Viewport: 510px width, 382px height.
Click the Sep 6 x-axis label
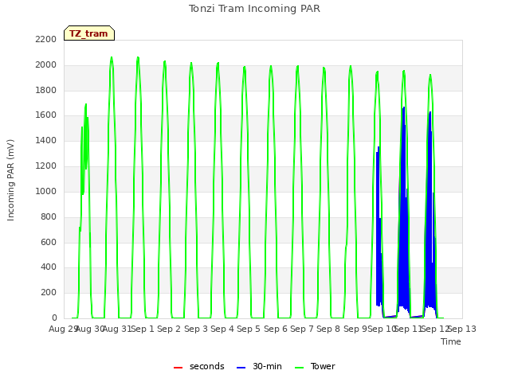click(x=276, y=329)
